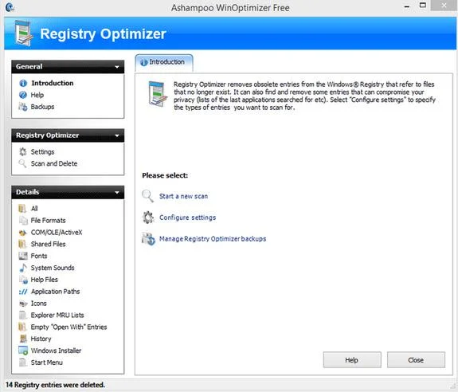Open the Start a new scan link
This screenshot has height=392, width=458.
[x=183, y=196]
